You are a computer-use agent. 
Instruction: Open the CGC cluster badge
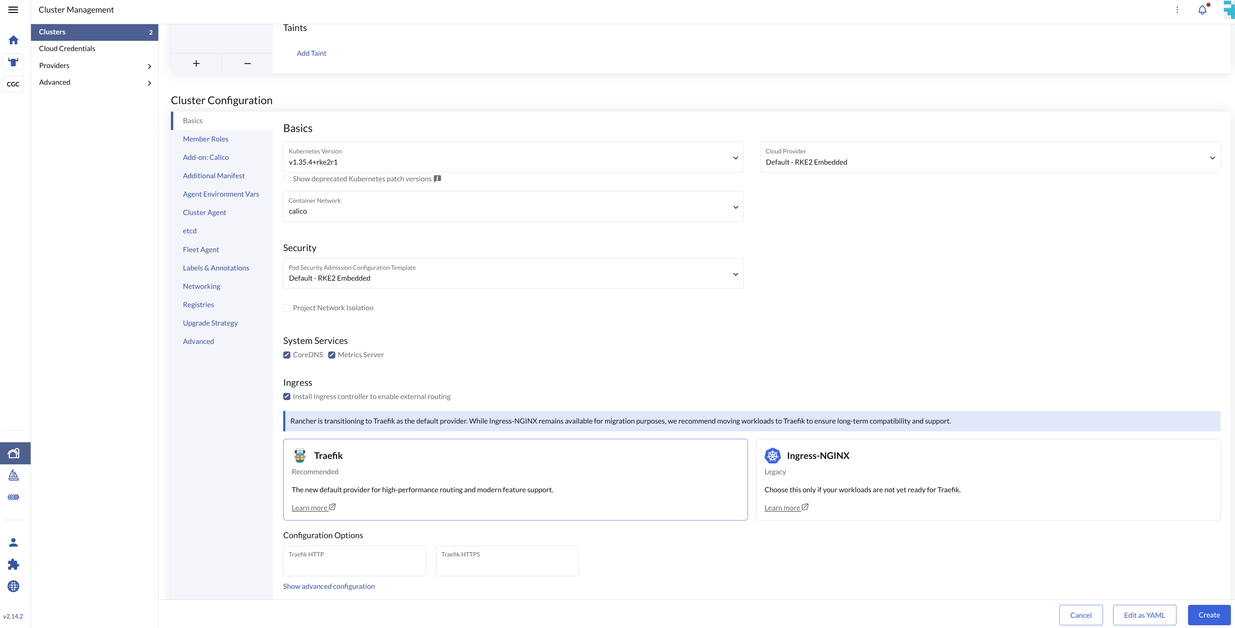(13, 84)
